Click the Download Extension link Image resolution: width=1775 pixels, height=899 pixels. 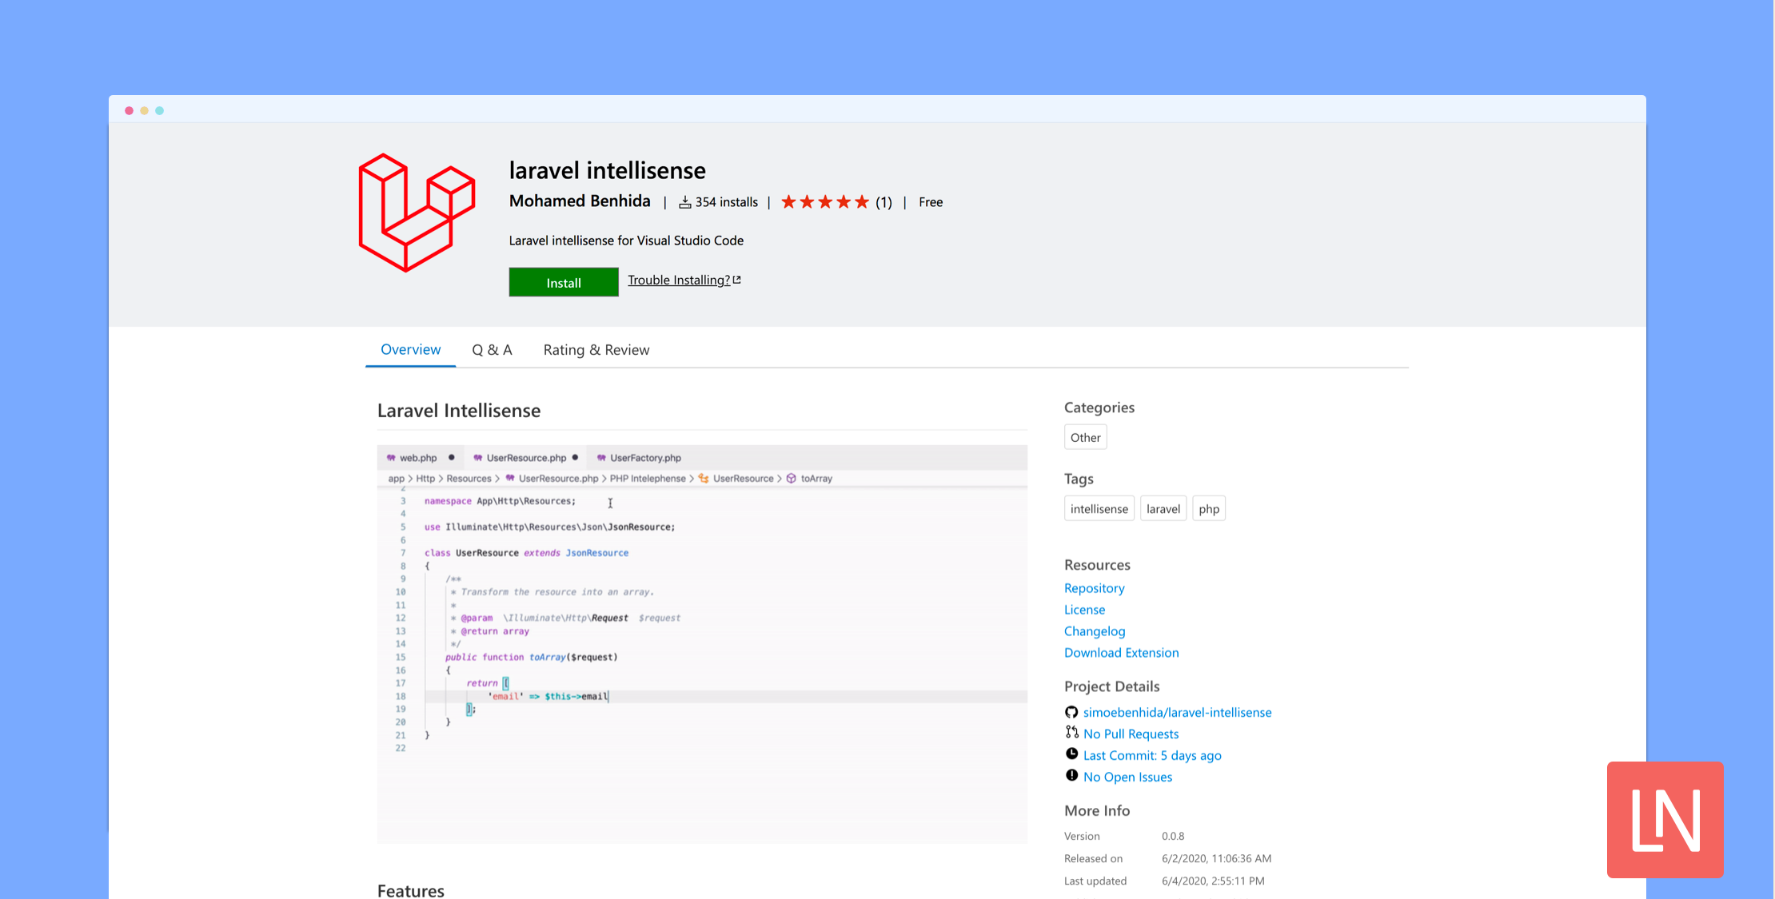coord(1121,652)
